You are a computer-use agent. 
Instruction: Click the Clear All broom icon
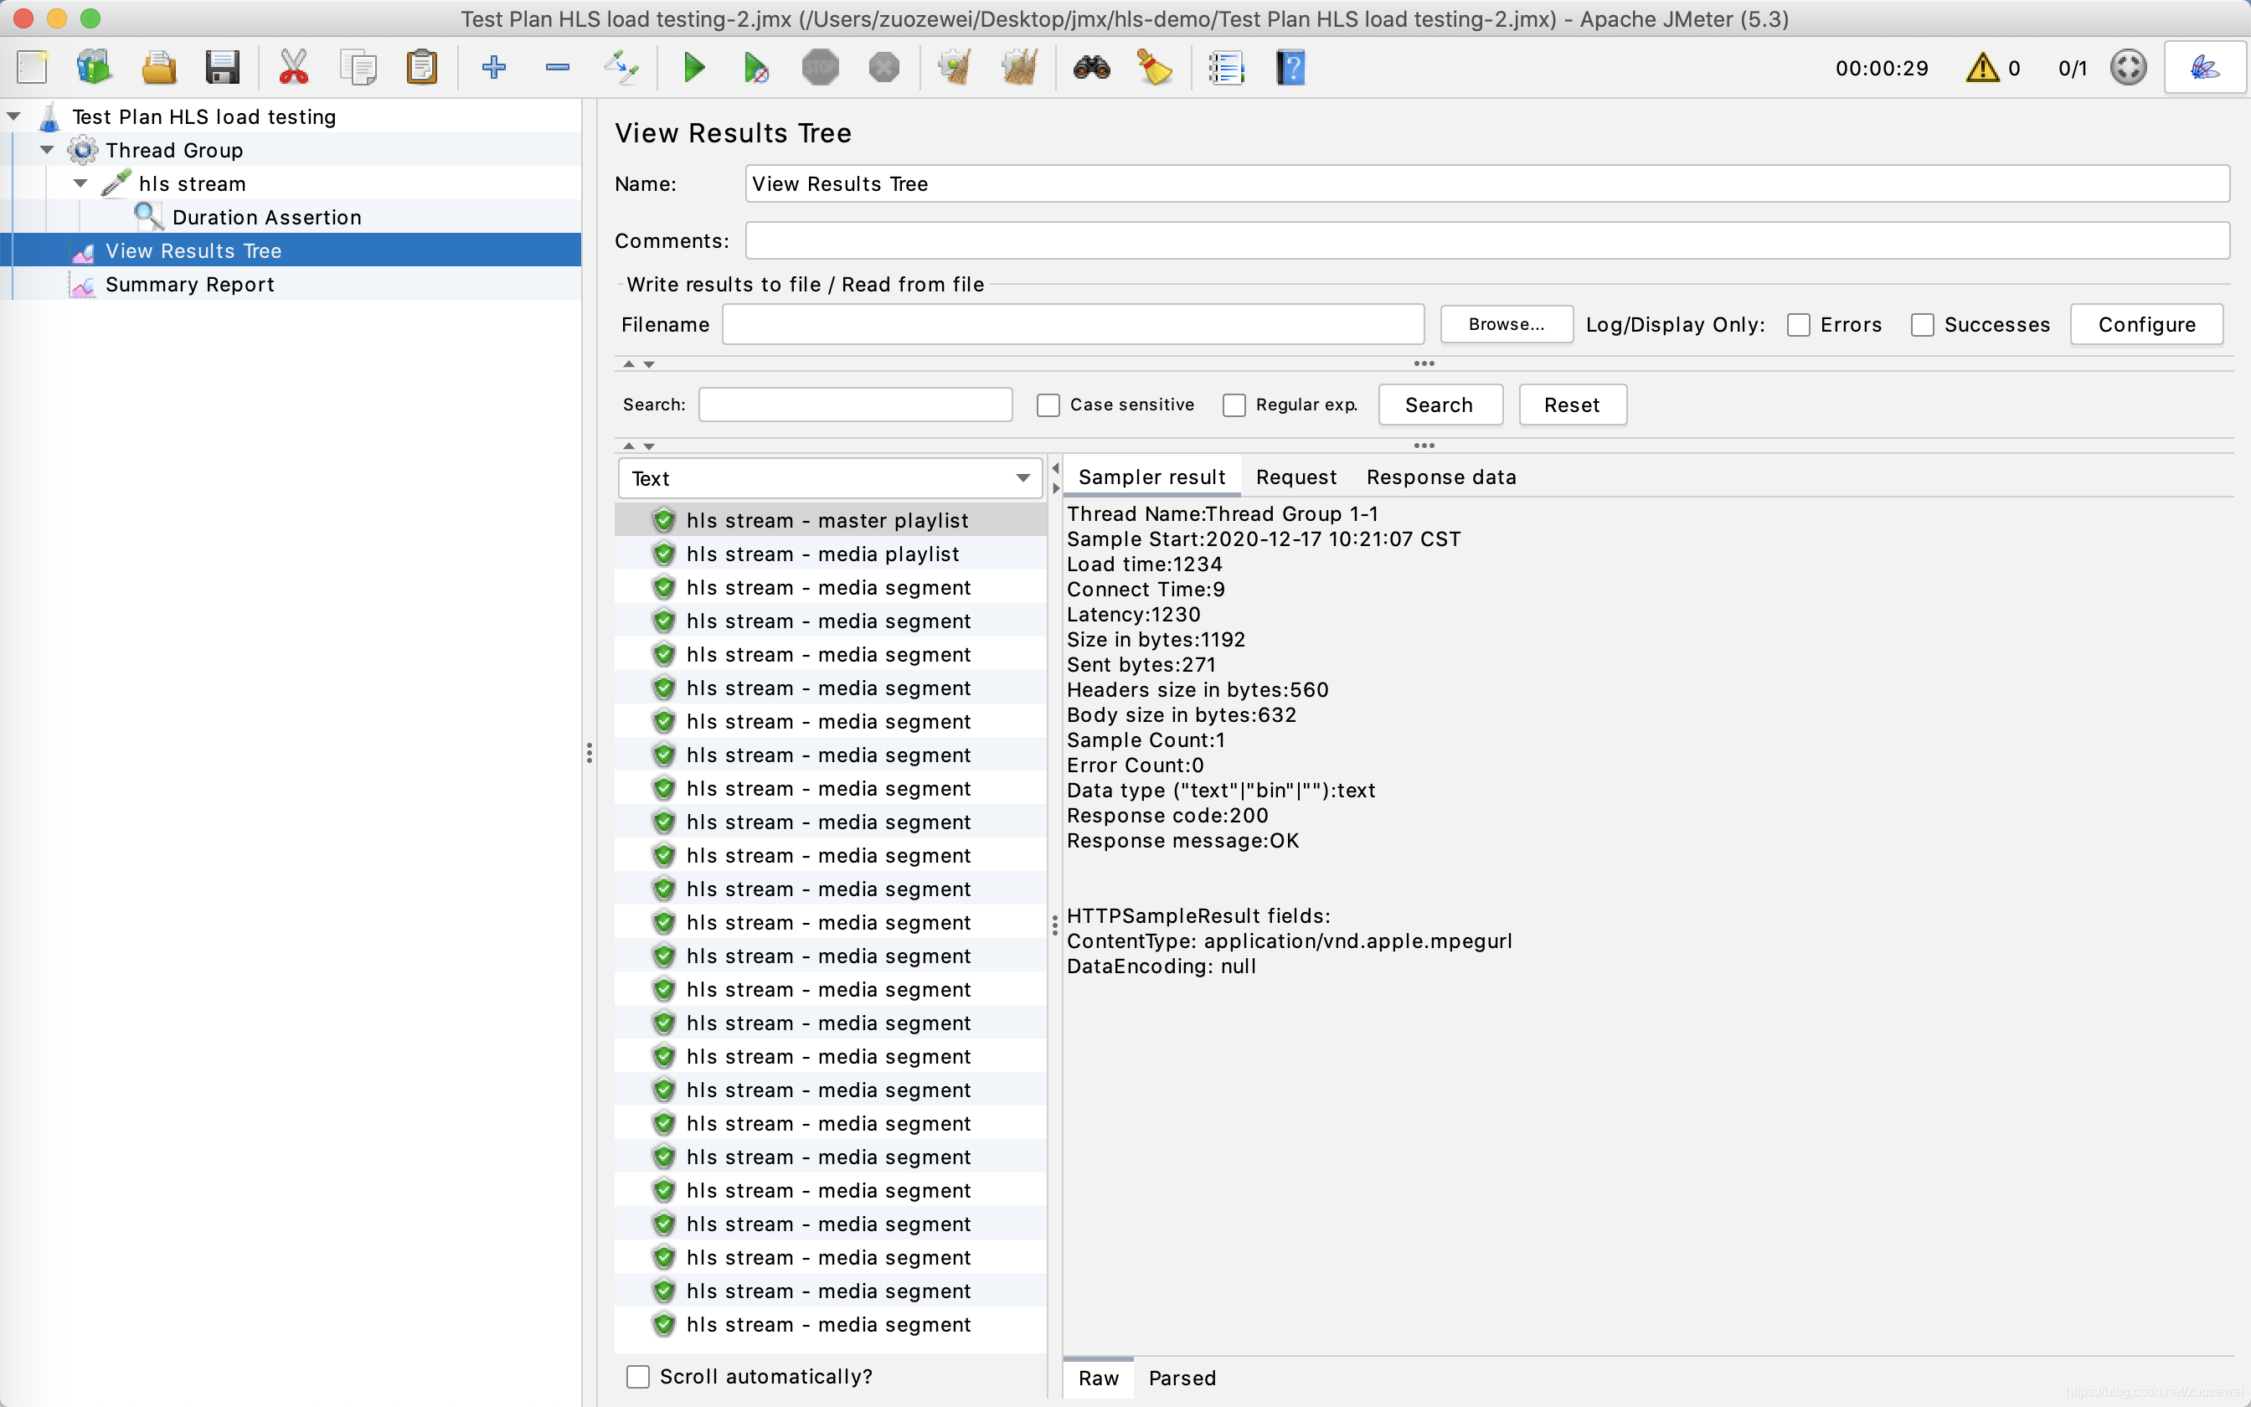coord(1019,68)
